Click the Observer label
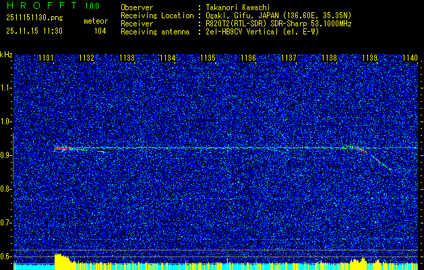Viewport: 424px width, 270px height. (137, 7)
